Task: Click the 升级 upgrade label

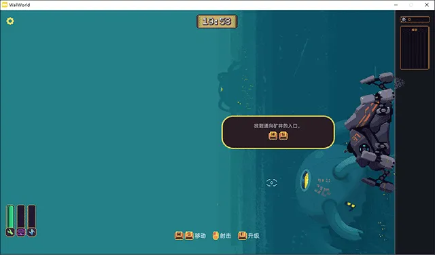Action: [254, 236]
